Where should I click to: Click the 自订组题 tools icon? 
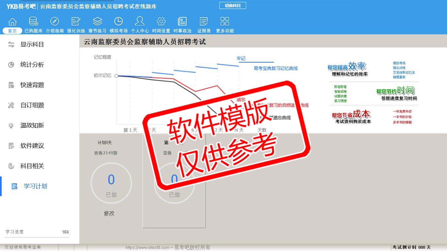[11, 105]
